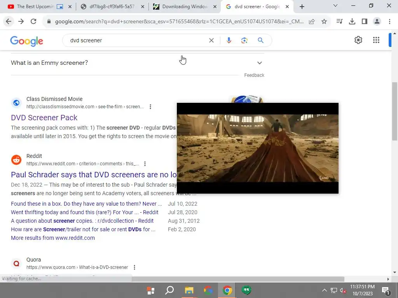Open 'How rare are Screener/trailer' link
Screen dimensions: 398x298
click(x=83, y=229)
